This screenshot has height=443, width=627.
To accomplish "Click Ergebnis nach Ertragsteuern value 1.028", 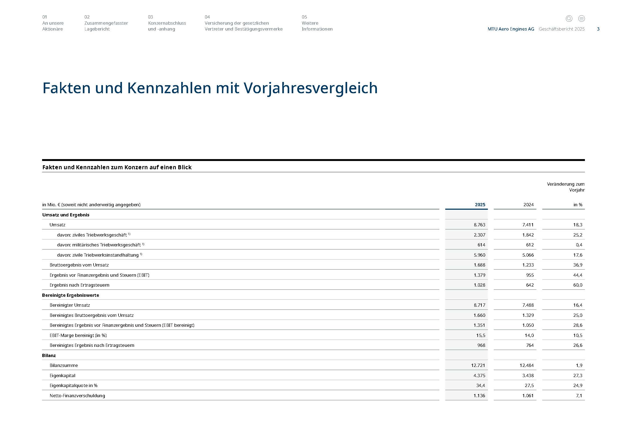I will pos(480,285).
